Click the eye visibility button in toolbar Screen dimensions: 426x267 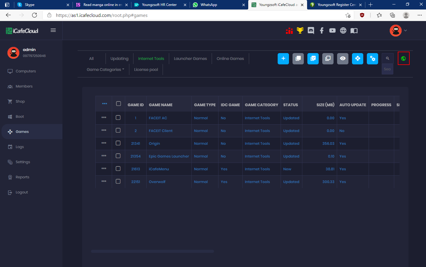(342, 58)
